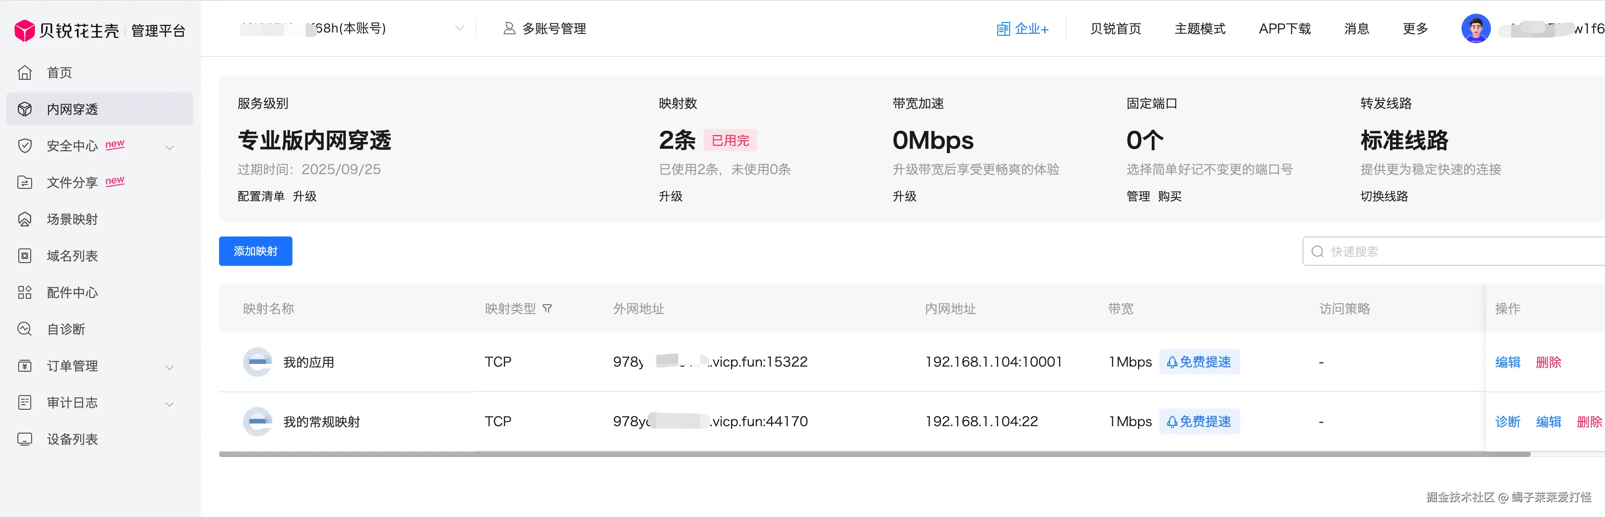Click the 设备列表 monitor icon
Screen dimensions: 1605x517
coord(24,440)
